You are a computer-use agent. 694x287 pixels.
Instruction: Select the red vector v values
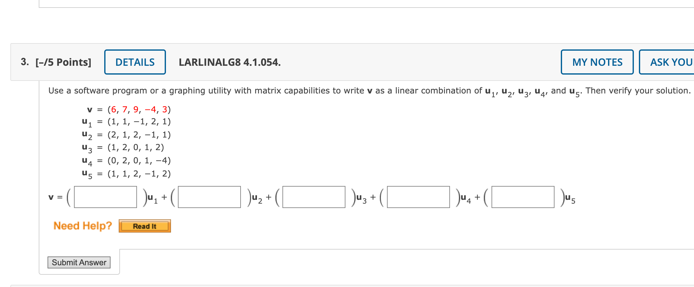pos(139,110)
